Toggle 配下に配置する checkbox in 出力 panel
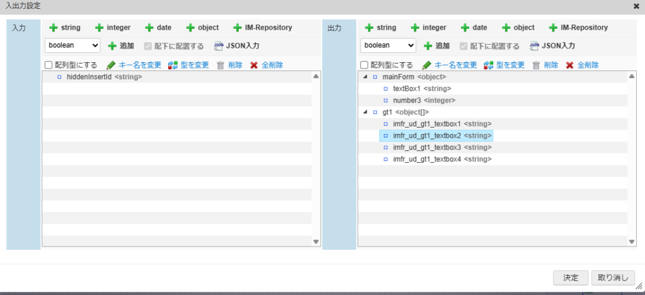 pyautogui.click(x=463, y=46)
